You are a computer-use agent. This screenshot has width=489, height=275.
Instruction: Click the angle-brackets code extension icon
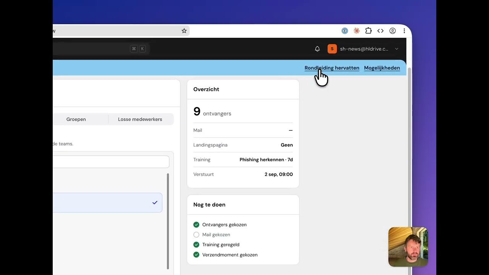click(x=381, y=31)
